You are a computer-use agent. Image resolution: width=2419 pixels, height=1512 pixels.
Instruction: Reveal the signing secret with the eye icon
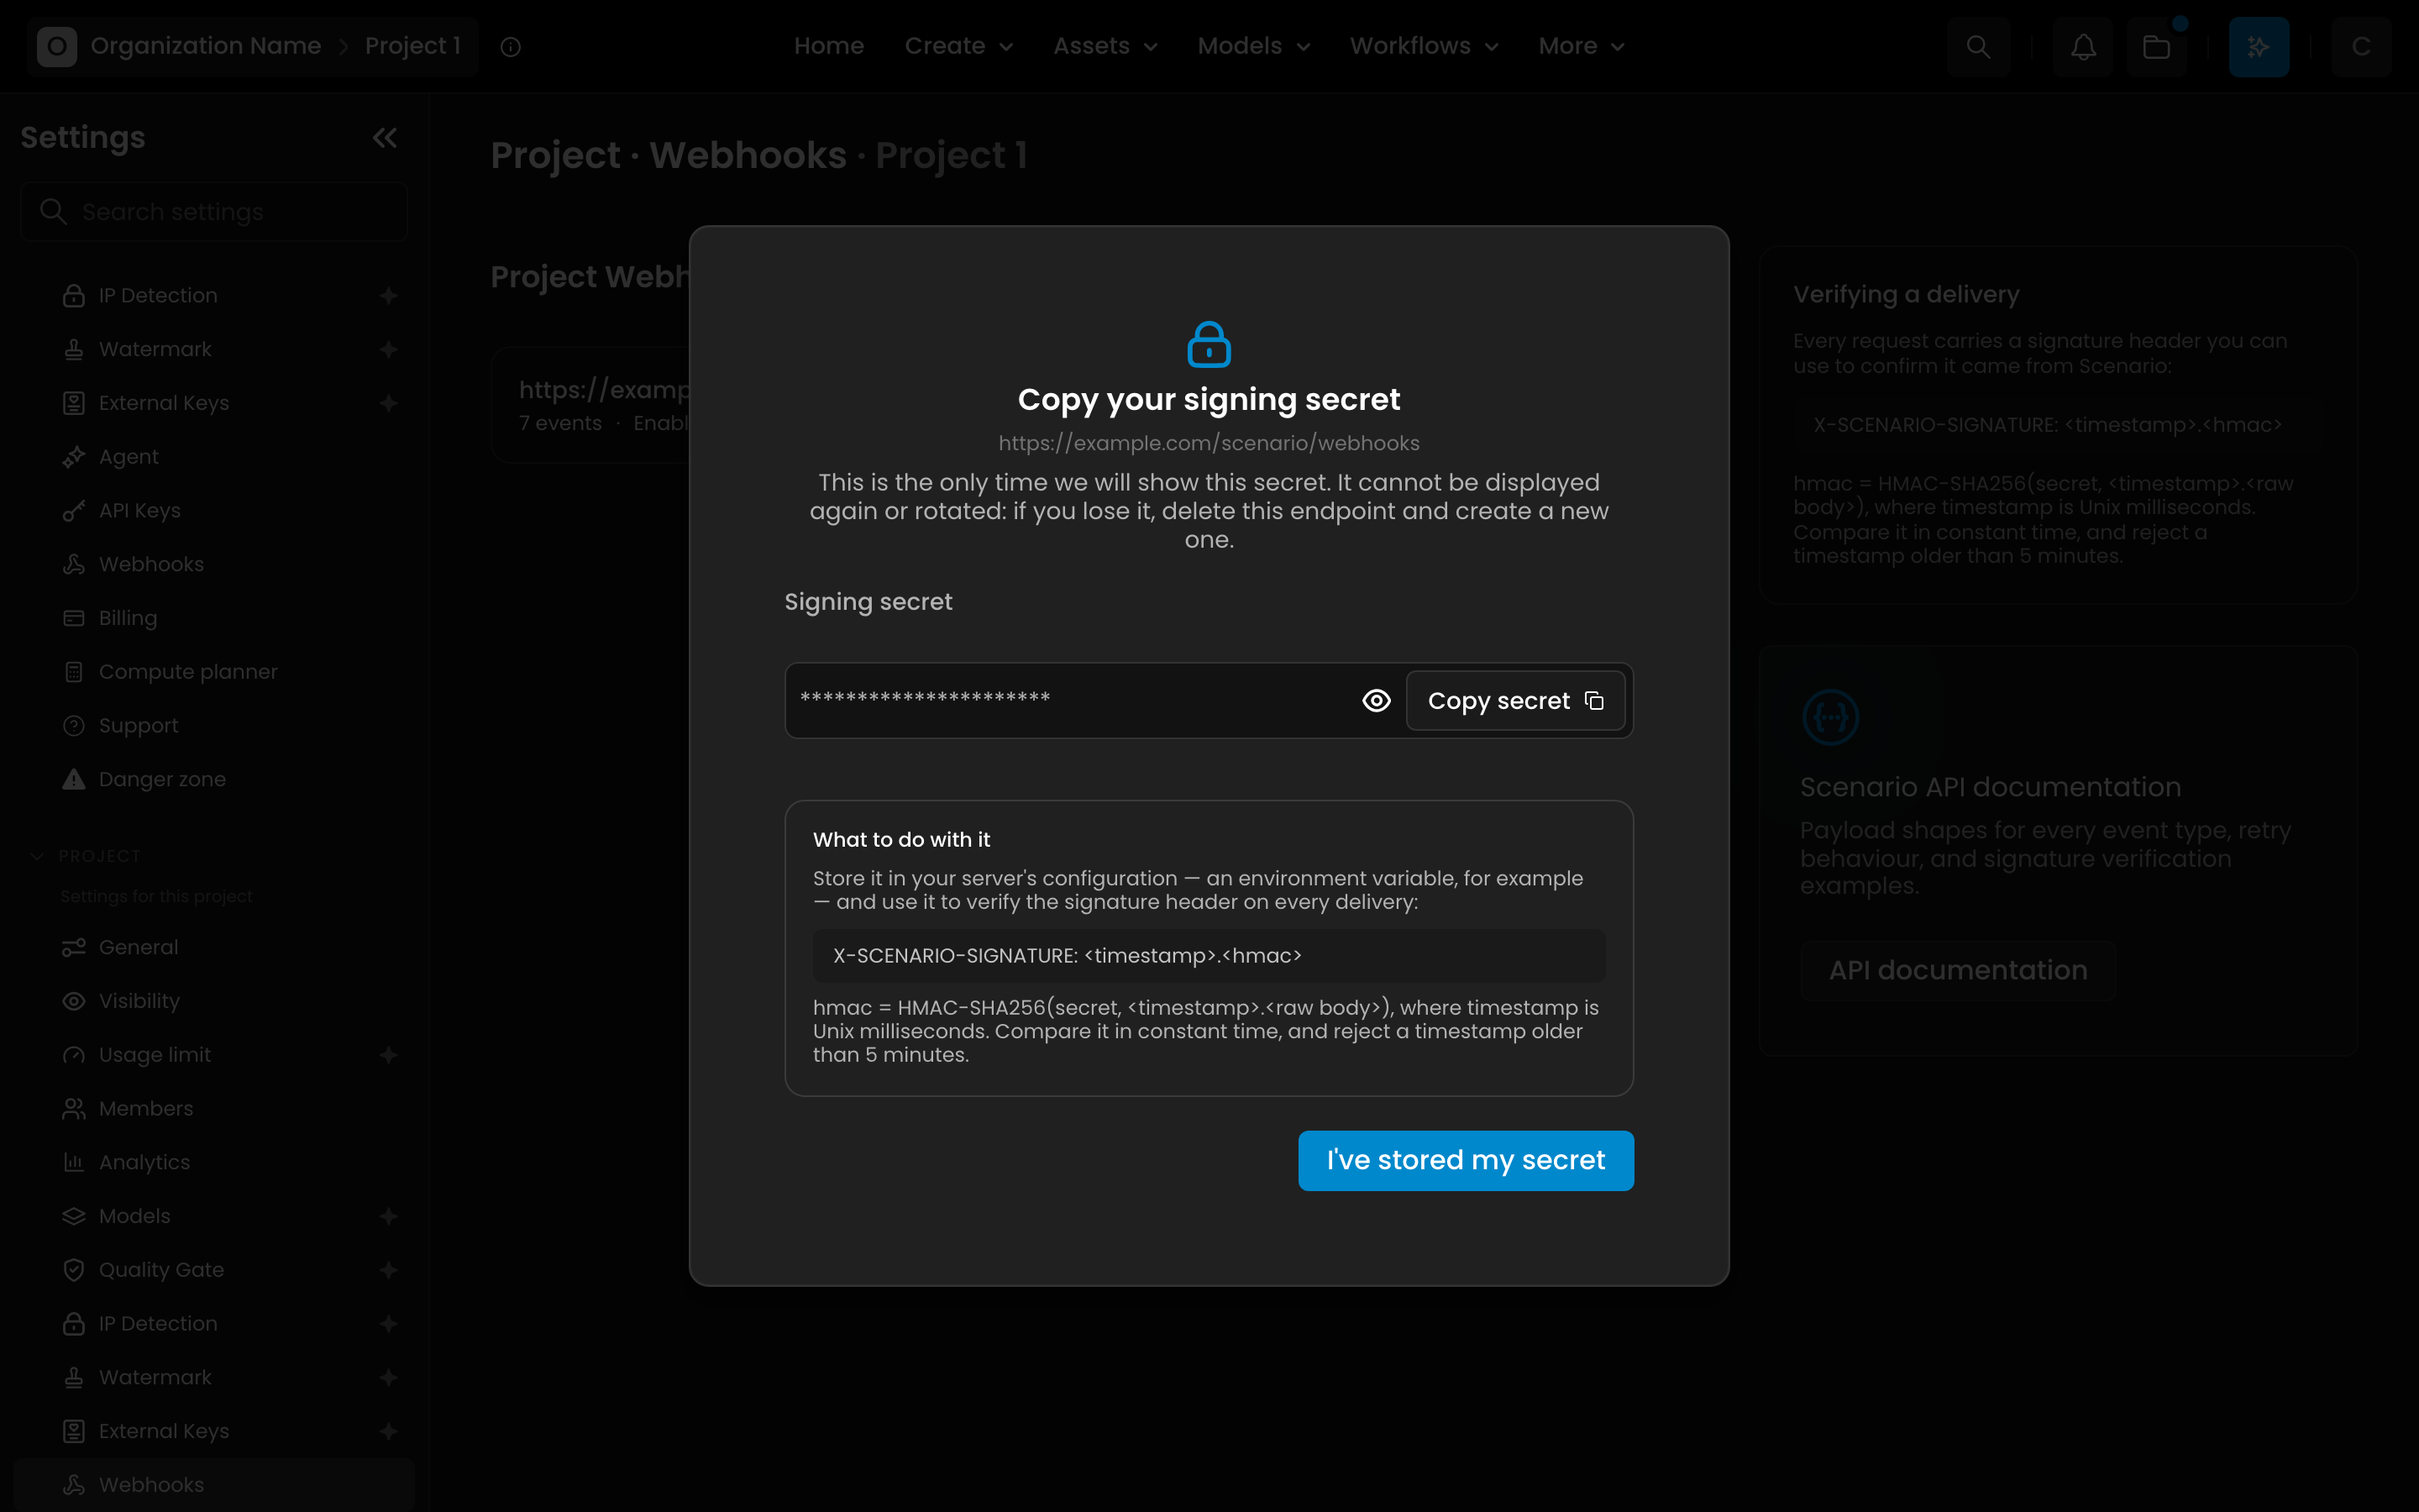click(1377, 701)
